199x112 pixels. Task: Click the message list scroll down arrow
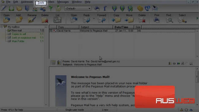coord(197,56)
